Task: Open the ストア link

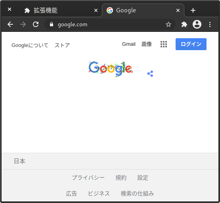Action: pyautogui.click(x=62, y=45)
